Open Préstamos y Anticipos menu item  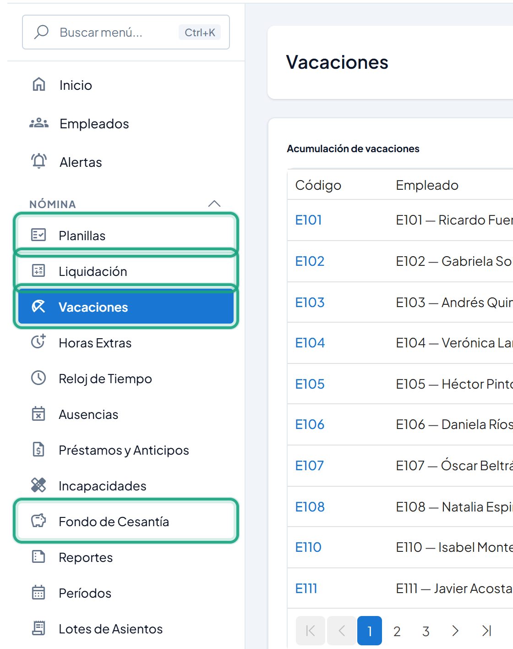click(126, 450)
